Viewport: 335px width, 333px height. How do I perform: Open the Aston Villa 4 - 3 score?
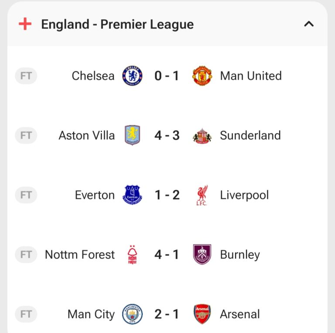(x=167, y=135)
